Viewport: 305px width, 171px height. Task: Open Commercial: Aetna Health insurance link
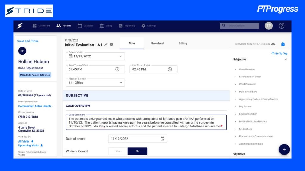(x=35, y=106)
